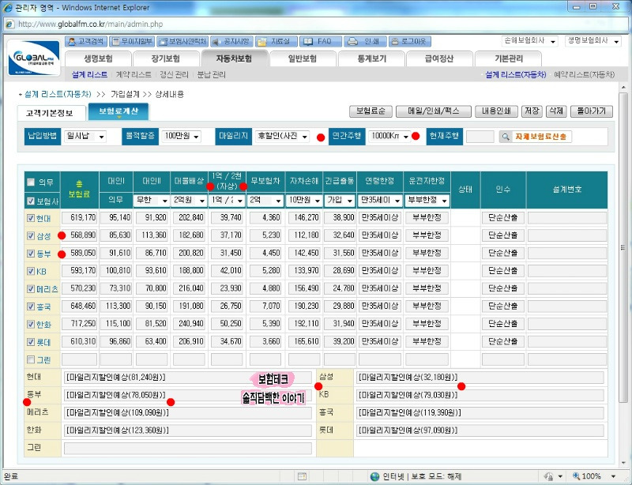
Task: Click the 메일/인쇄/팩스 button
Action: (x=434, y=111)
